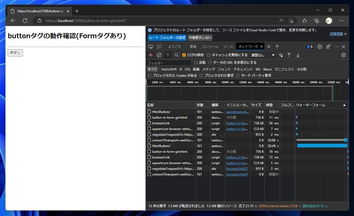Switch to the ソース tab
This screenshot has height=216, width=354.
coord(228,47)
